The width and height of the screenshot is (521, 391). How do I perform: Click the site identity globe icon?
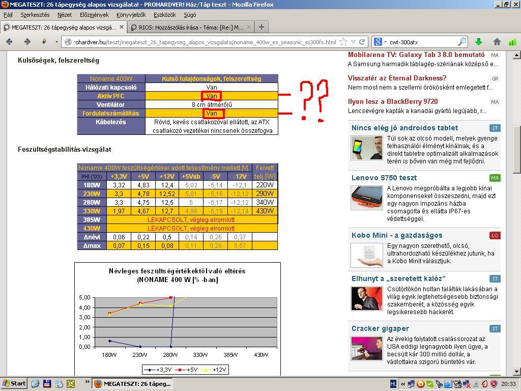tap(68, 42)
